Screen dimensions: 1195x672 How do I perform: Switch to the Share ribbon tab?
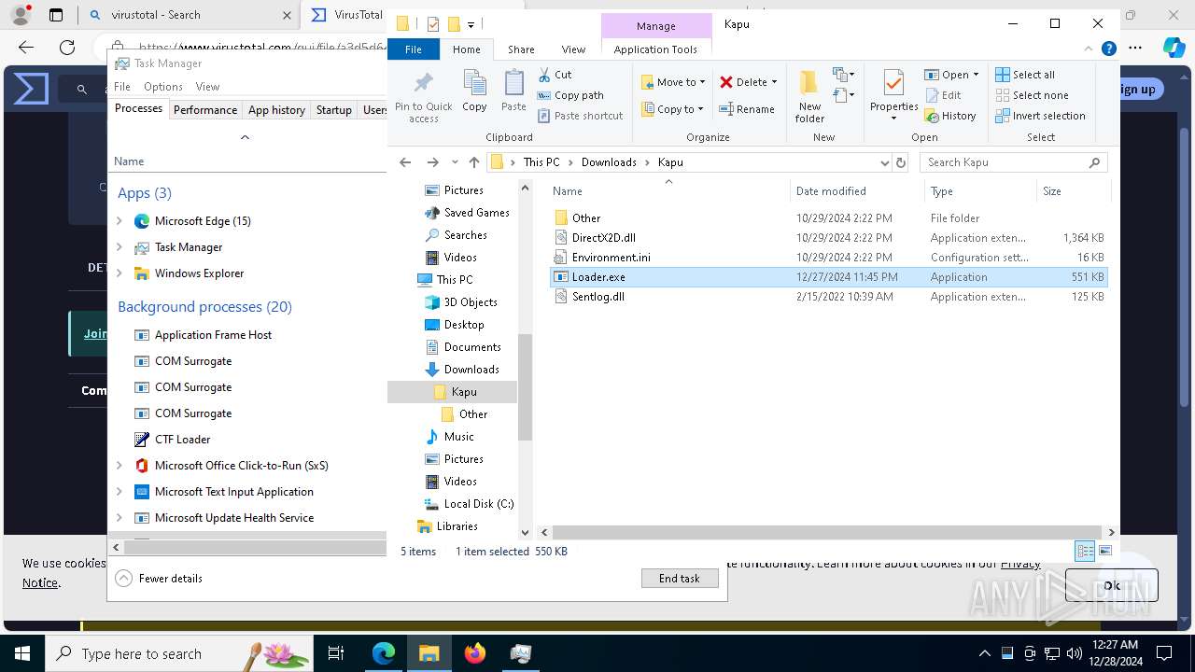tap(521, 49)
